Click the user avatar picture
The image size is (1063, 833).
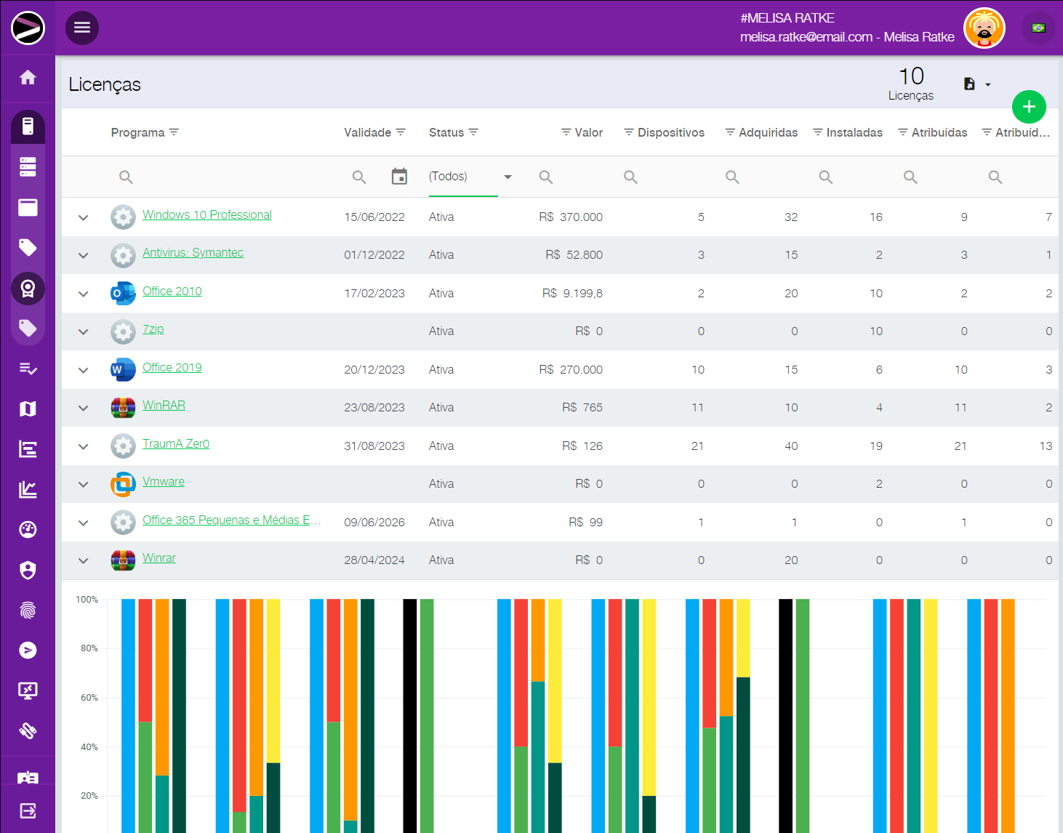pyautogui.click(x=984, y=28)
